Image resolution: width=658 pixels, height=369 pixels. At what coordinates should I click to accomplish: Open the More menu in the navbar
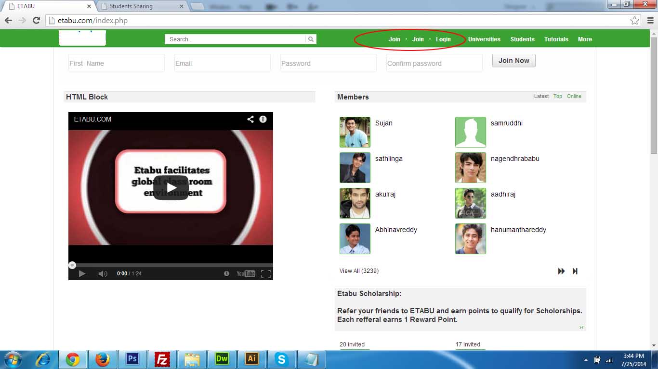tap(585, 39)
